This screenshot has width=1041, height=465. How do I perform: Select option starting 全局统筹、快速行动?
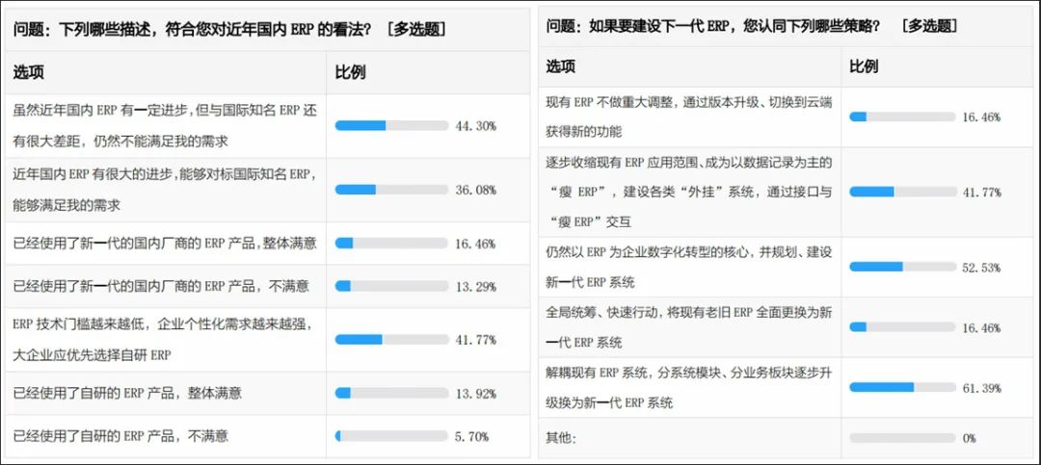(x=689, y=327)
